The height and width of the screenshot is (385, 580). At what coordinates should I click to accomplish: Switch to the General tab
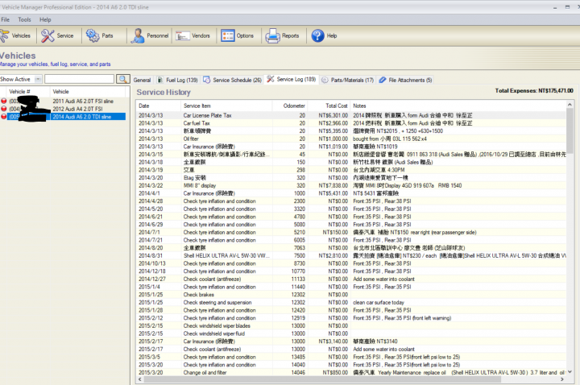click(142, 80)
